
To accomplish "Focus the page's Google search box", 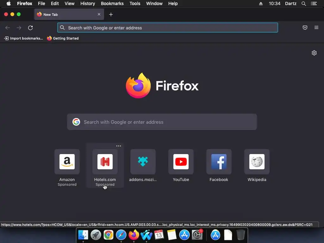I will [x=162, y=122].
